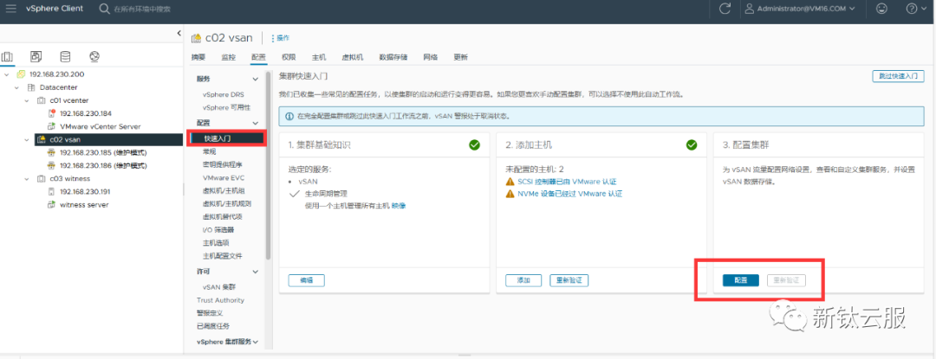The height and width of the screenshot is (359, 936).
Task: Open the NVMe 设备已经过 VMware 认证 link
Action: coord(569,194)
